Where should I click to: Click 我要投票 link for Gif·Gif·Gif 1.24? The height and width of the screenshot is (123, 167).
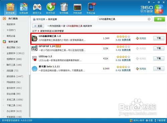pos(126,50)
